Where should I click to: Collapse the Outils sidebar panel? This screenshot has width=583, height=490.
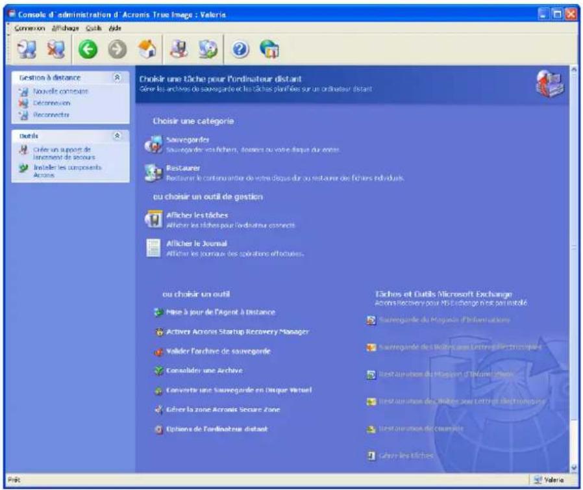(x=117, y=135)
